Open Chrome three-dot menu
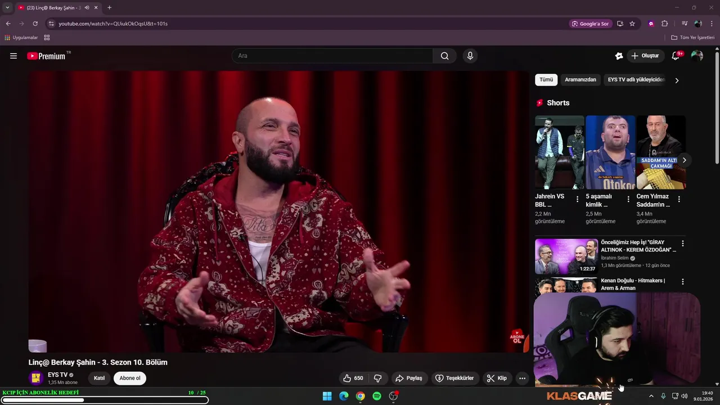Screen dimensions: 720x405 [712, 24]
